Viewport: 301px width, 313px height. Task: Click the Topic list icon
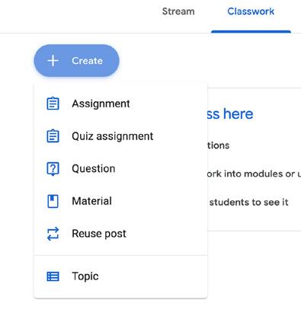(53, 276)
